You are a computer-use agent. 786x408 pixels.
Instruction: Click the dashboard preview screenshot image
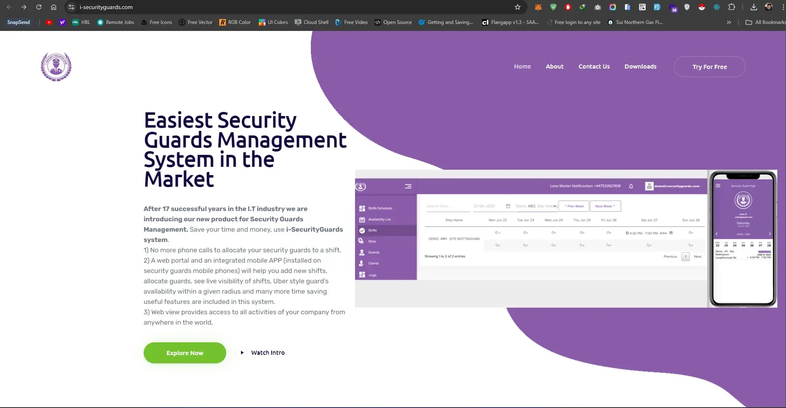point(530,239)
